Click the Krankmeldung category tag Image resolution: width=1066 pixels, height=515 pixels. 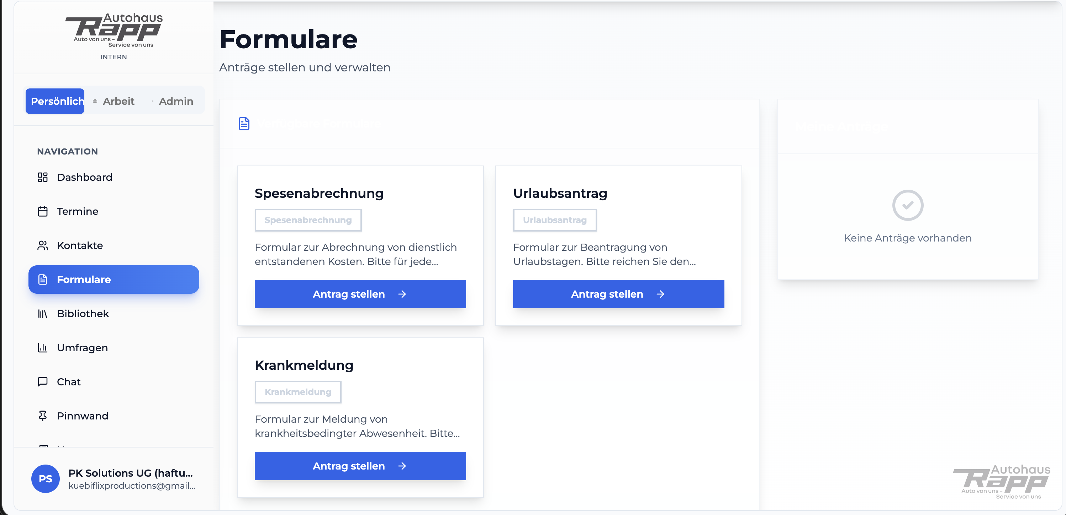298,392
